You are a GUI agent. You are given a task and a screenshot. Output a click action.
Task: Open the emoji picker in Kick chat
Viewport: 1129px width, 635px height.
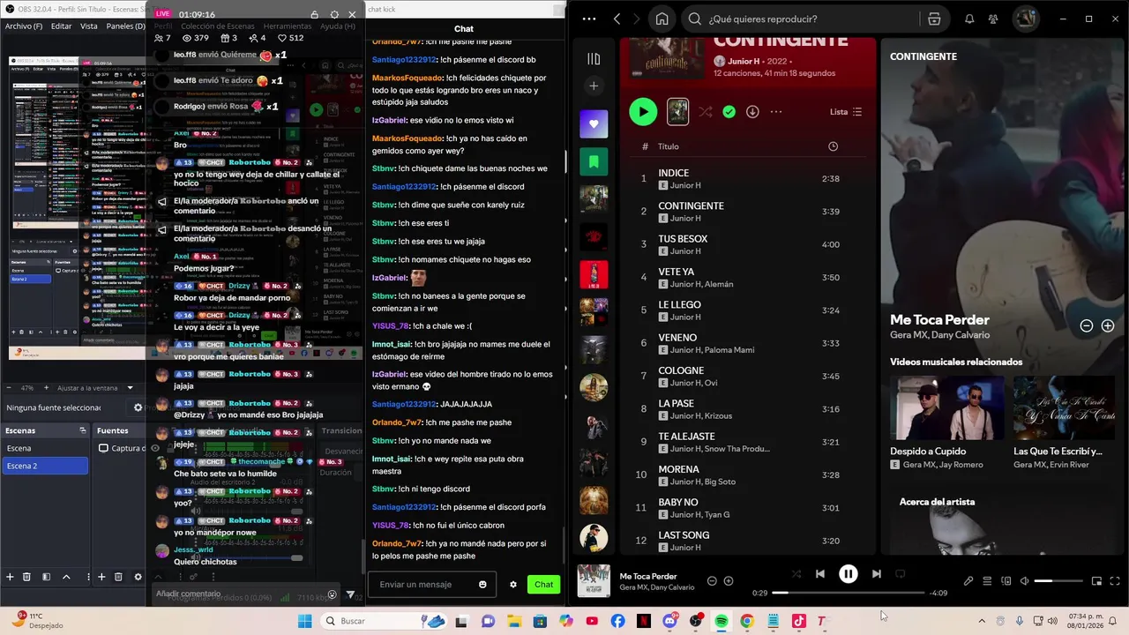pos(482,584)
